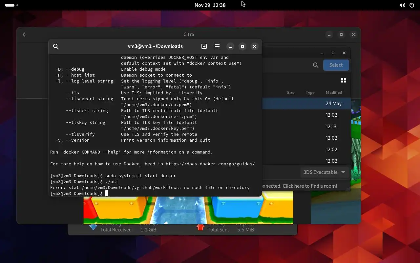Close the file chooser dialog
Screen dimensions: 420x263
[x=344, y=53]
